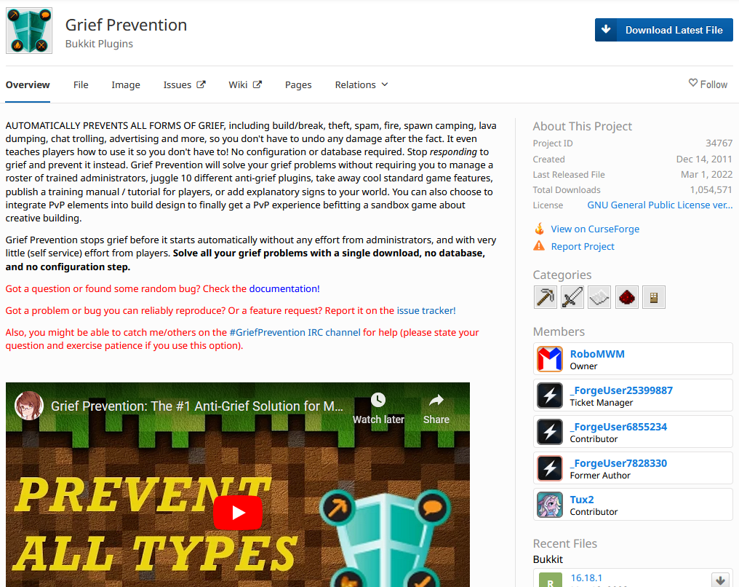
Task: Select the door/book category icon
Action: point(654,297)
